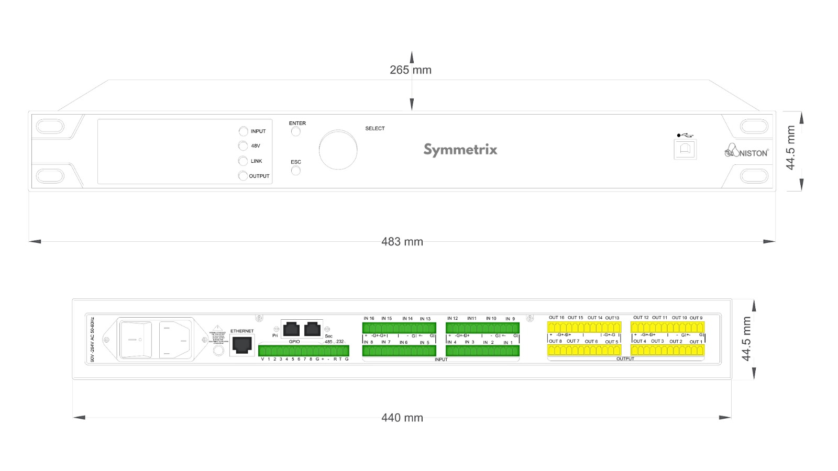Click the 'SELECT' label text
The height and width of the screenshot is (471, 838).
point(375,128)
